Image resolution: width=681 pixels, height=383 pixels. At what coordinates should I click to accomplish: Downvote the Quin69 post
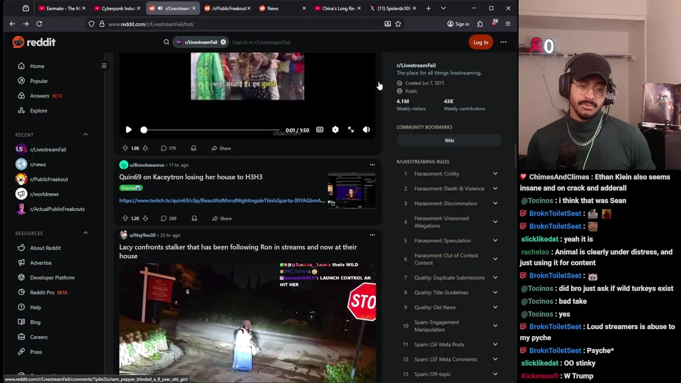pos(145,219)
